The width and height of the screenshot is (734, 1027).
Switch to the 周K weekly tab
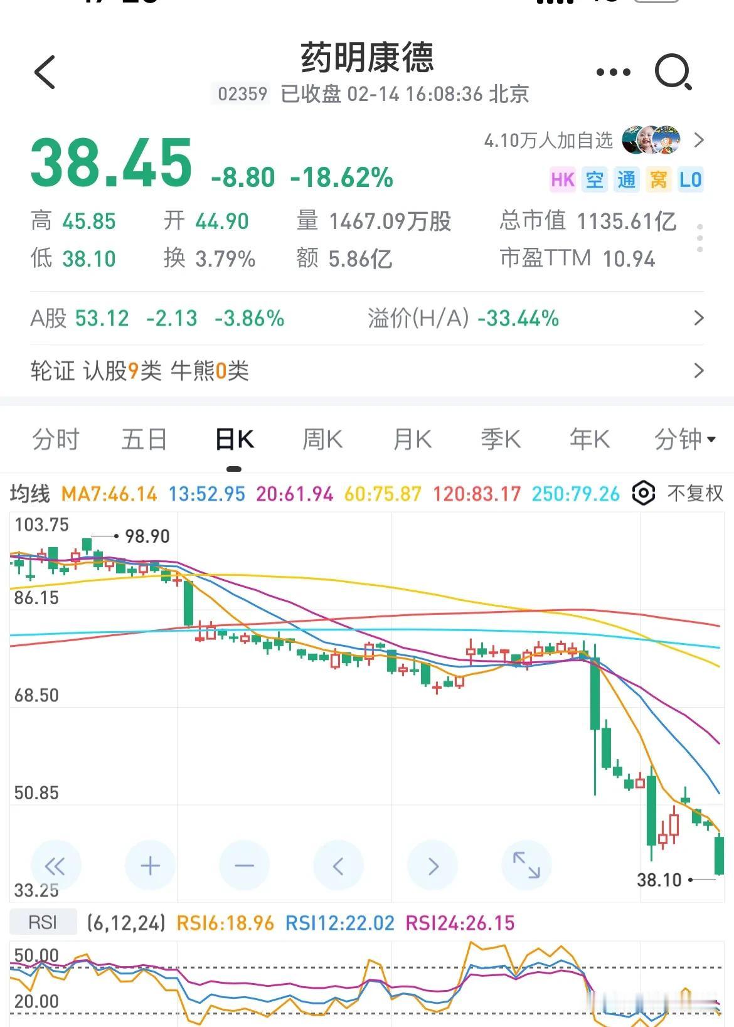[322, 439]
